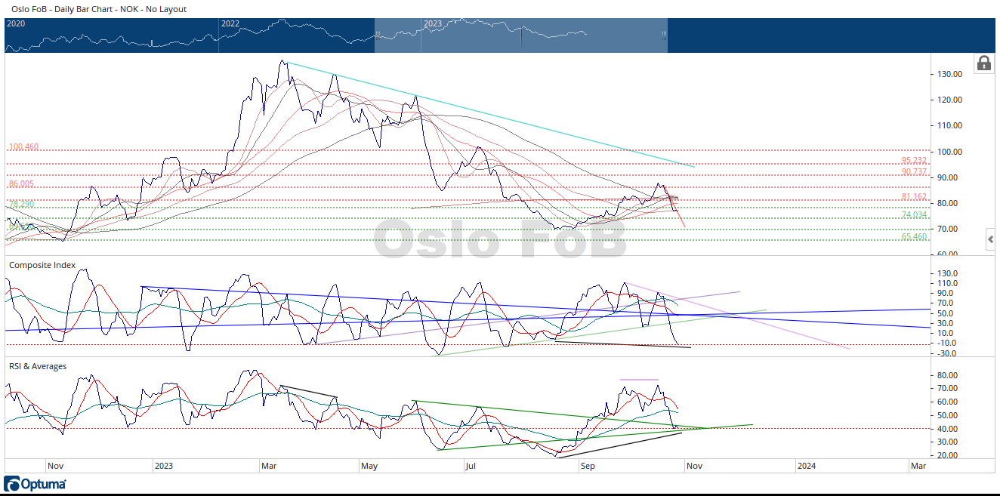This screenshot has width=1000, height=496.
Task: Click the 100.460 level label
Action: [23, 146]
